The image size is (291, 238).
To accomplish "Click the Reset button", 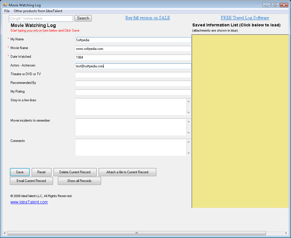I will (41, 172).
